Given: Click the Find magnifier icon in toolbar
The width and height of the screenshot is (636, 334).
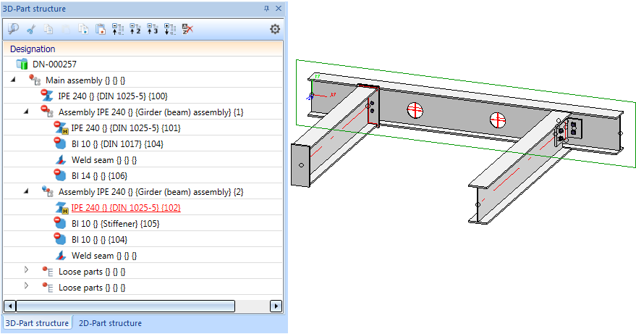Looking at the screenshot, I should pos(13,30).
